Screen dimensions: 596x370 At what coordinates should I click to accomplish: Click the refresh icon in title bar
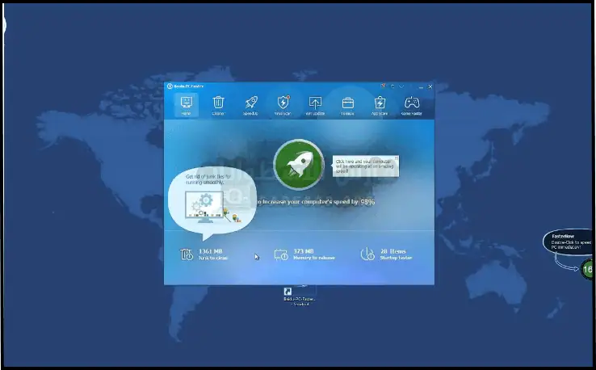pyautogui.click(x=392, y=86)
